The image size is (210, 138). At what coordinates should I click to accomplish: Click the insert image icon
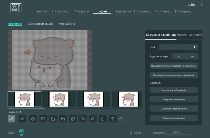pos(43,119)
